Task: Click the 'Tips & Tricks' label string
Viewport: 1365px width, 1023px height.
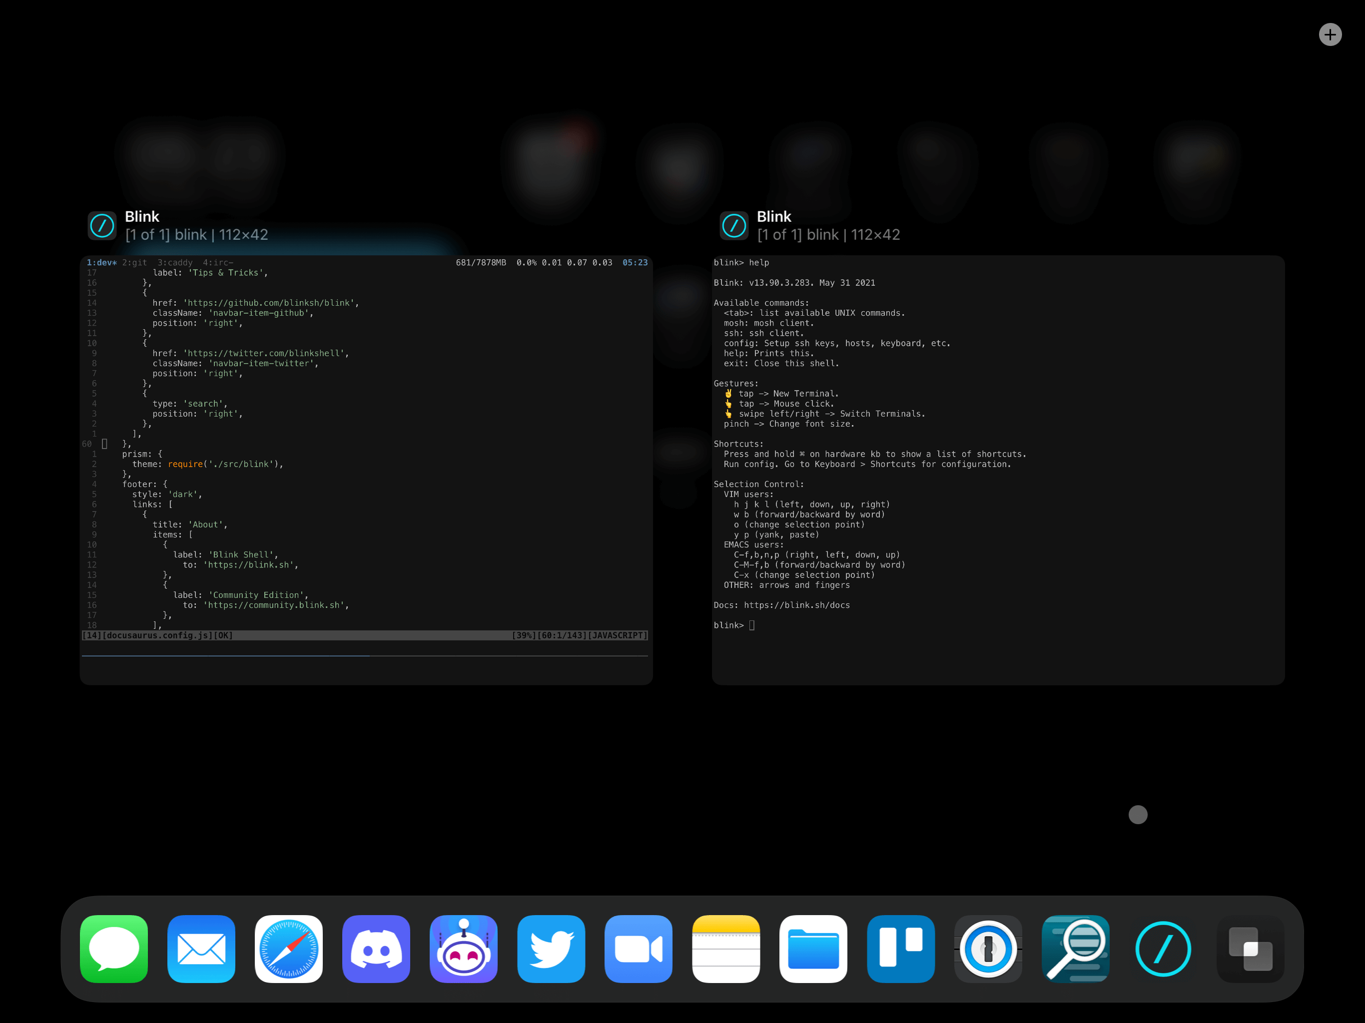Action: tap(226, 273)
